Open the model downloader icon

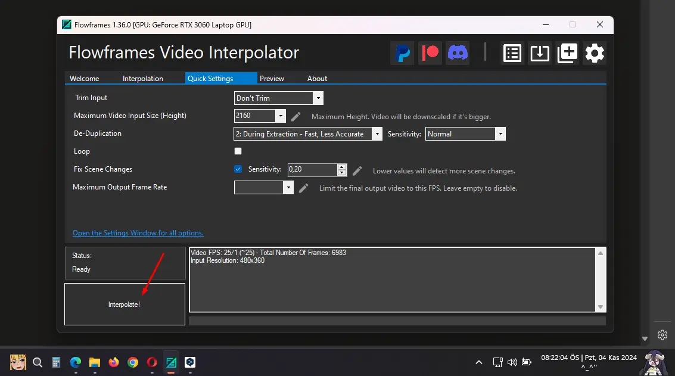tap(539, 54)
